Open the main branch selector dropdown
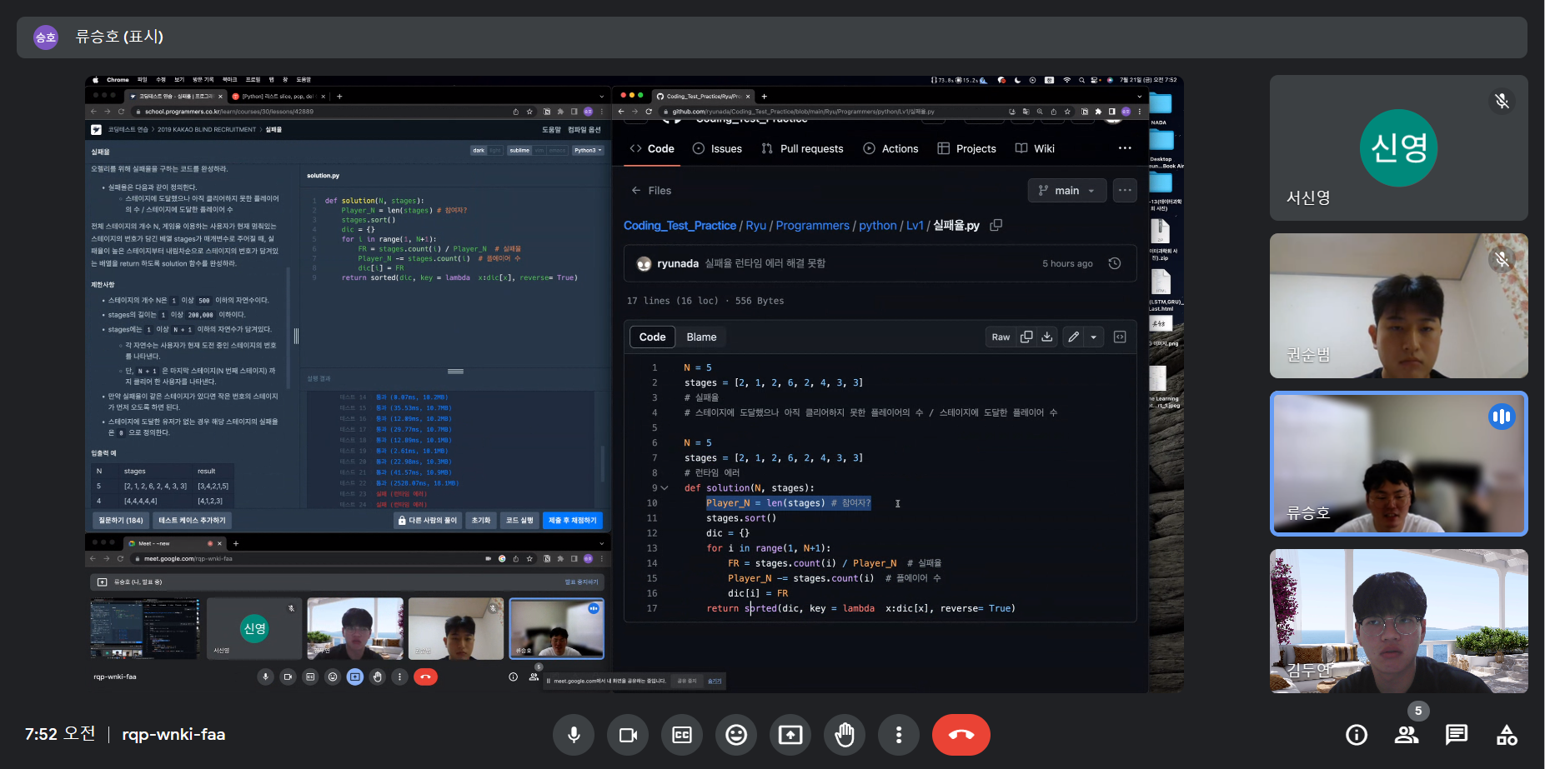Image resolution: width=1545 pixels, height=769 pixels. (x=1066, y=191)
